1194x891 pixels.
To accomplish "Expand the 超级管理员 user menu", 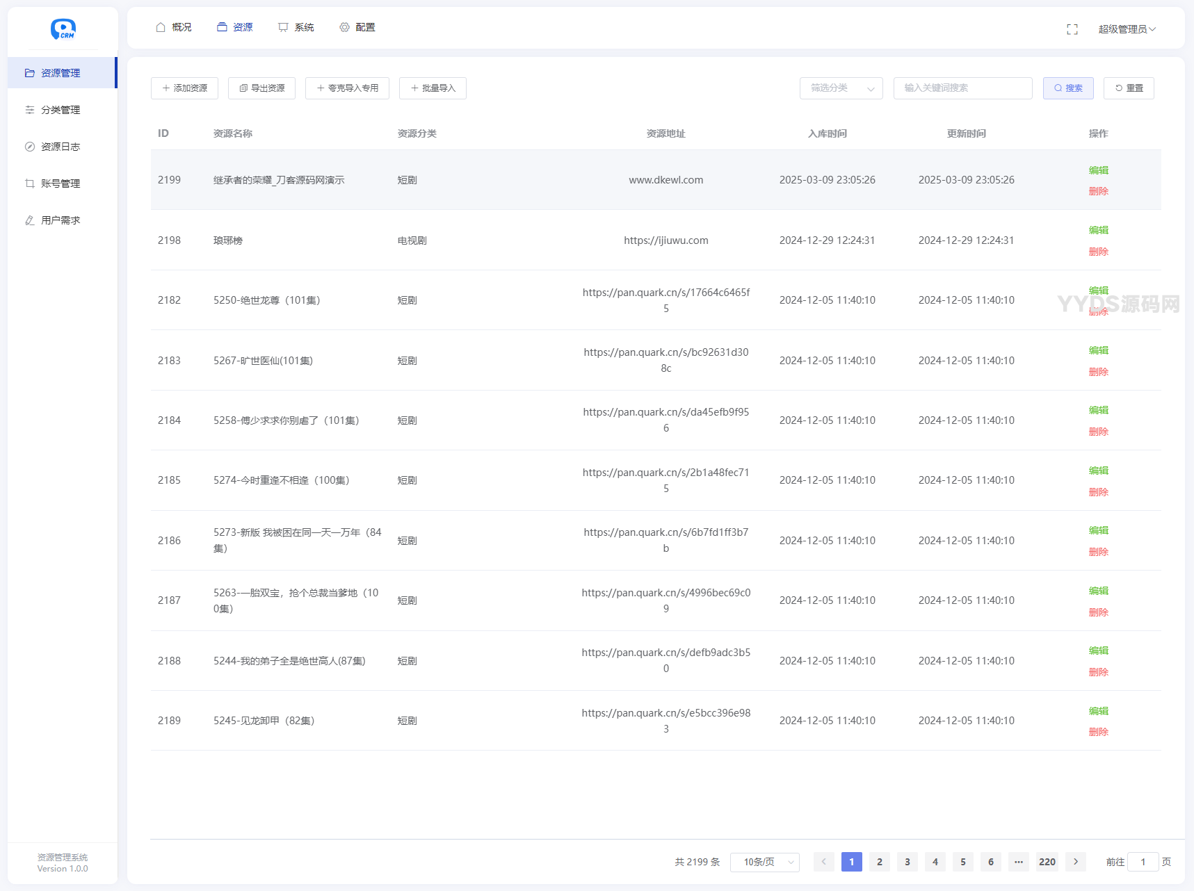I will tap(1127, 29).
